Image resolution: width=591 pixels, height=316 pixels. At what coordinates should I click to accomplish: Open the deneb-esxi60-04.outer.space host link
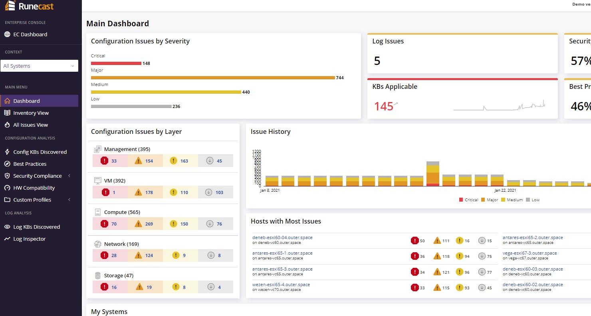coord(282,237)
